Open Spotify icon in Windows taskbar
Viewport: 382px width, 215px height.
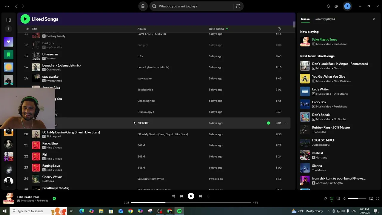179,211
